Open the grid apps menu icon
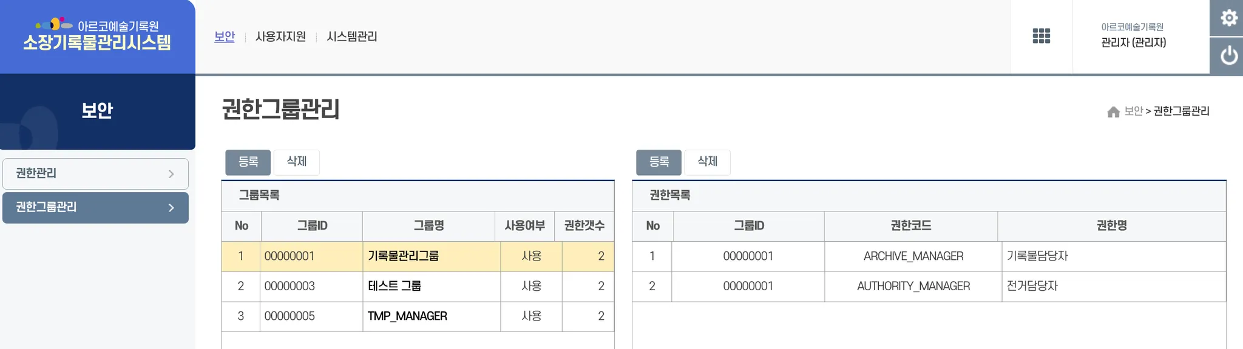The width and height of the screenshot is (1243, 349). pos(1041,36)
